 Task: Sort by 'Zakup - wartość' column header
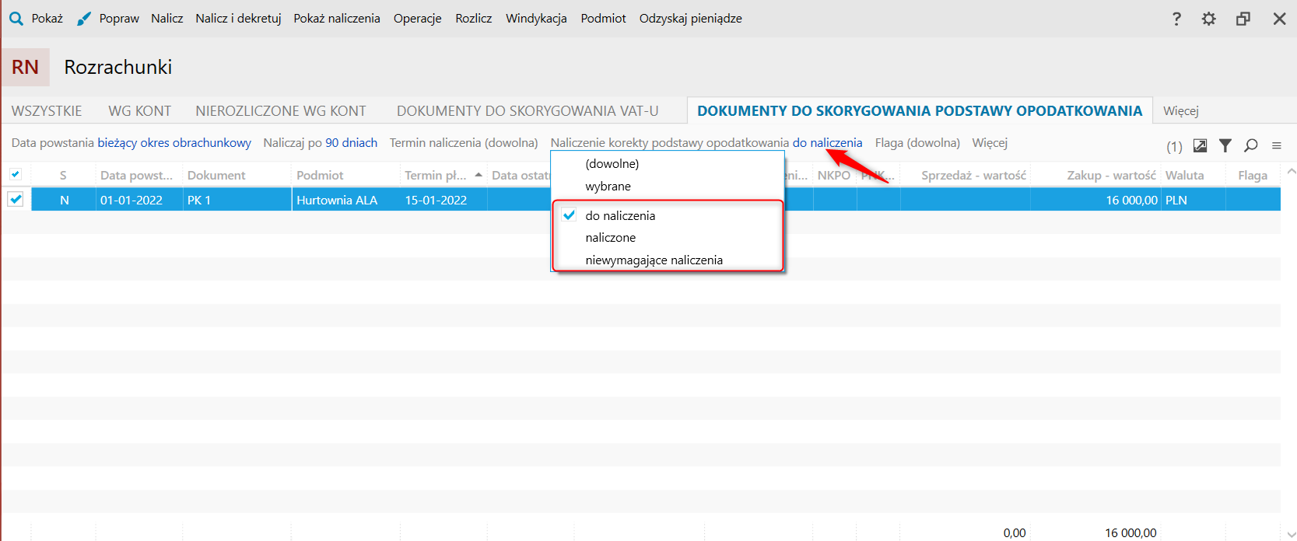click(1112, 175)
